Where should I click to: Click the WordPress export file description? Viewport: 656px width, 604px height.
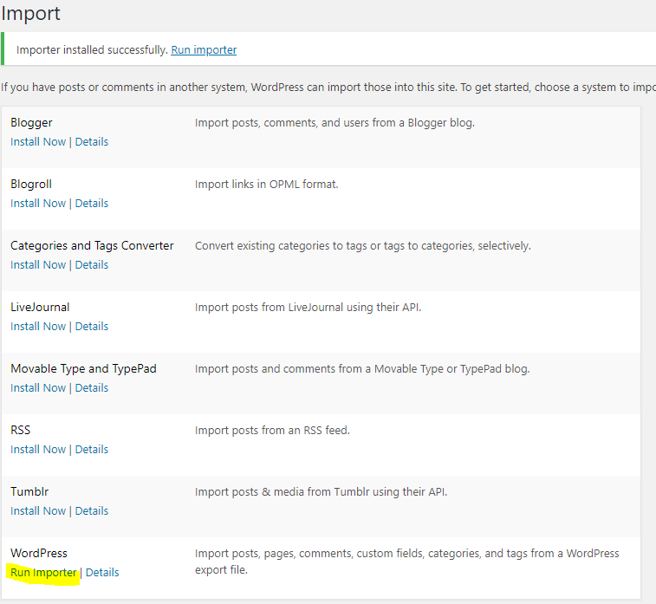click(406, 562)
